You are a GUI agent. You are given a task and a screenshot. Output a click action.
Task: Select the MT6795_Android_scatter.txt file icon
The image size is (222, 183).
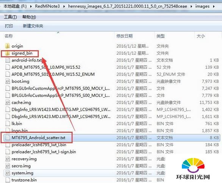click(8, 137)
